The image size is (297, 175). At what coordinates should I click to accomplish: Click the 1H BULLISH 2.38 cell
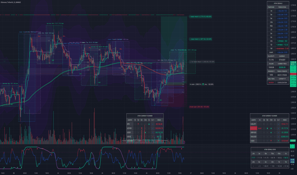(x=282, y=30)
